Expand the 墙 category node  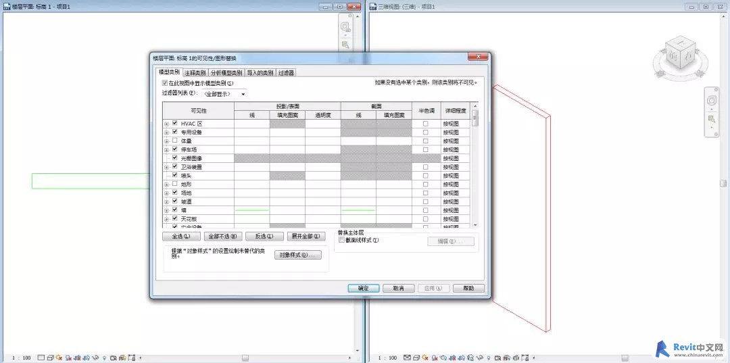167,210
